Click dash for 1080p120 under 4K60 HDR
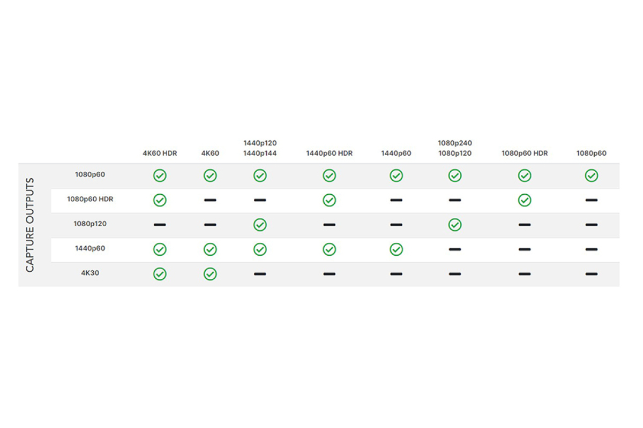This screenshot has height=428, width=643. [160, 225]
